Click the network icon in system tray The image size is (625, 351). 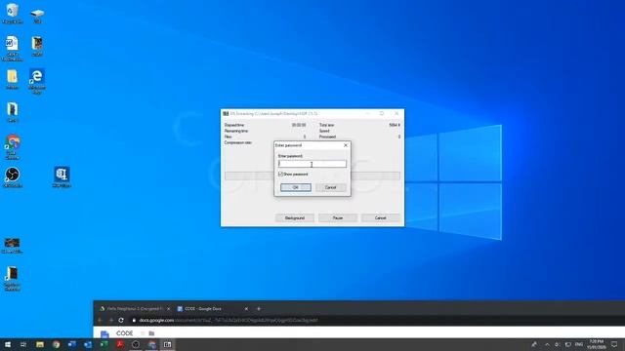pyautogui.click(x=568, y=344)
